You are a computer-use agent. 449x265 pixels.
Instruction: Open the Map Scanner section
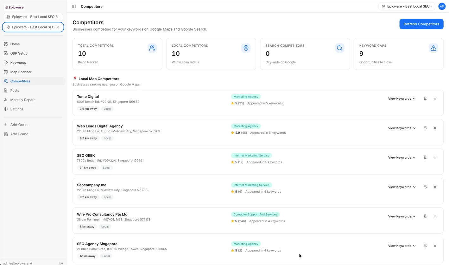click(x=21, y=72)
